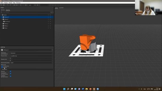
Task: Select Логотип_4 in the object tree
Action: [7, 21]
